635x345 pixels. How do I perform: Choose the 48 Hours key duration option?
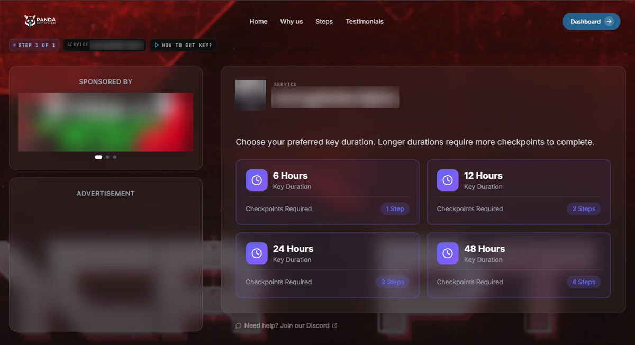point(519,265)
